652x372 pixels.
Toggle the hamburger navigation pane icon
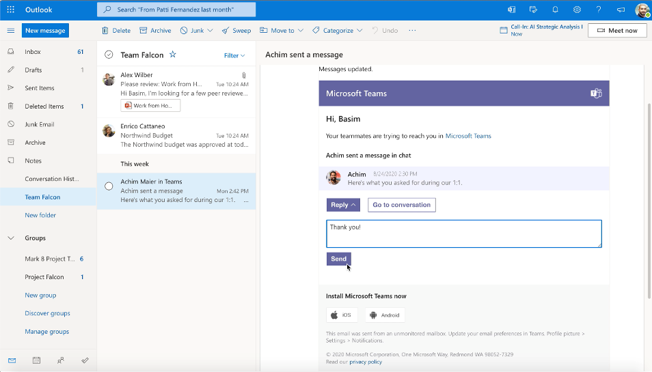pyautogui.click(x=11, y=30)
